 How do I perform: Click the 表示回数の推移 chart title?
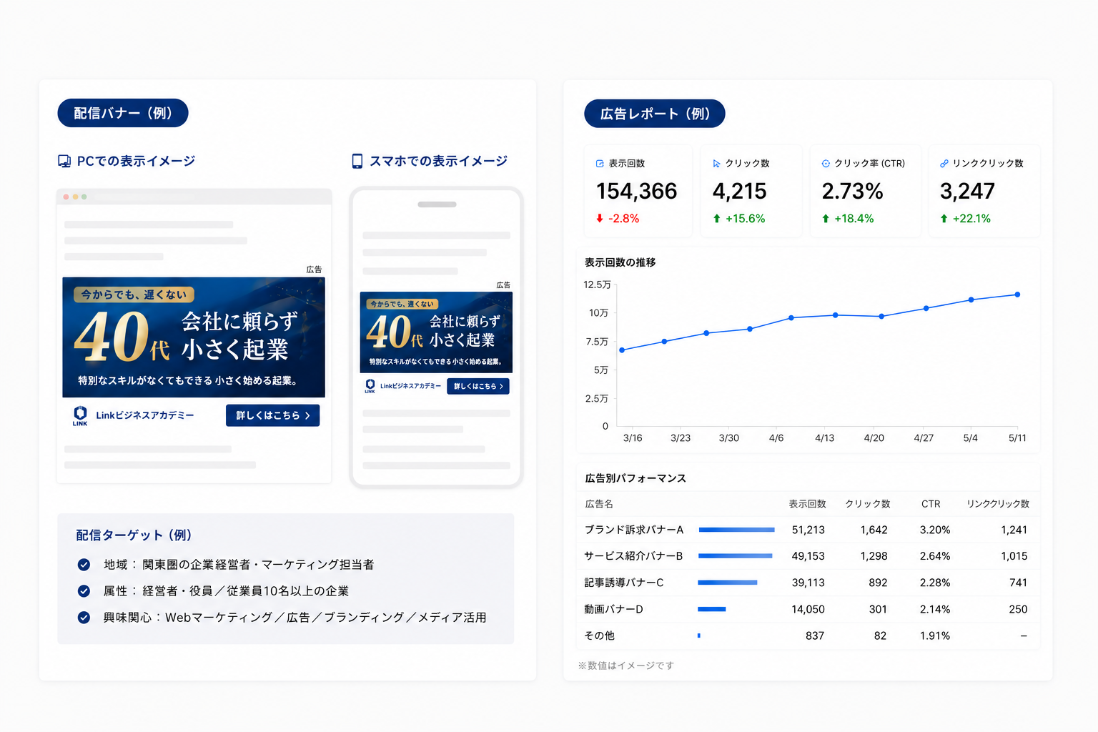620,262
